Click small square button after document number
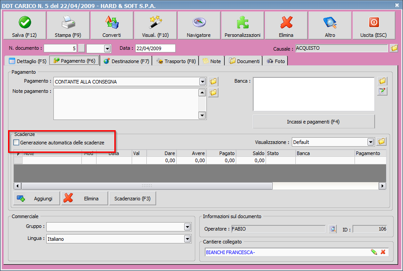Screen dimensions: 403x271 pyautogui.click(x=81, y=48)
